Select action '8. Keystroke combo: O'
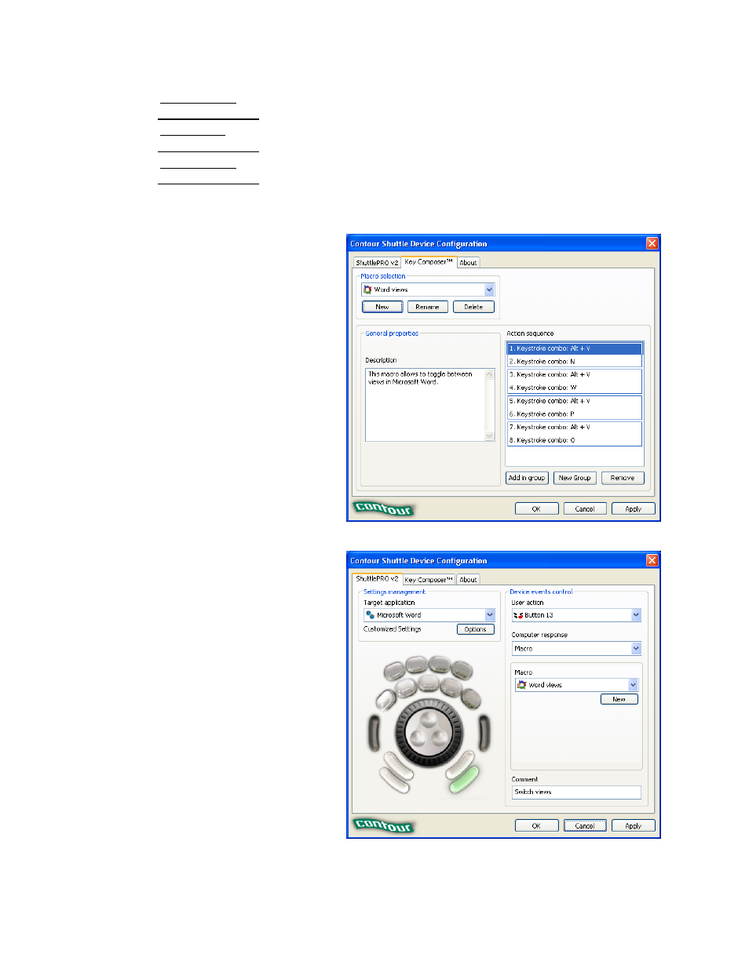 tap(575, 440)
